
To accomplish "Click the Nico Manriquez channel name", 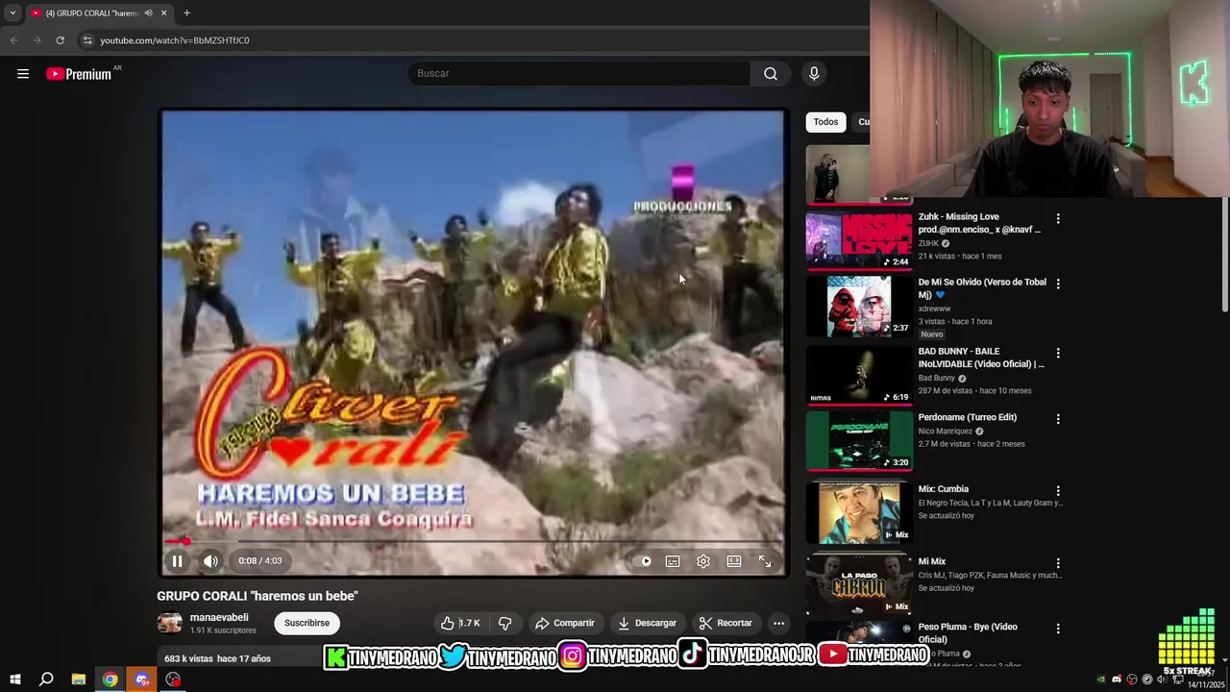I will [x=946, y=432].
